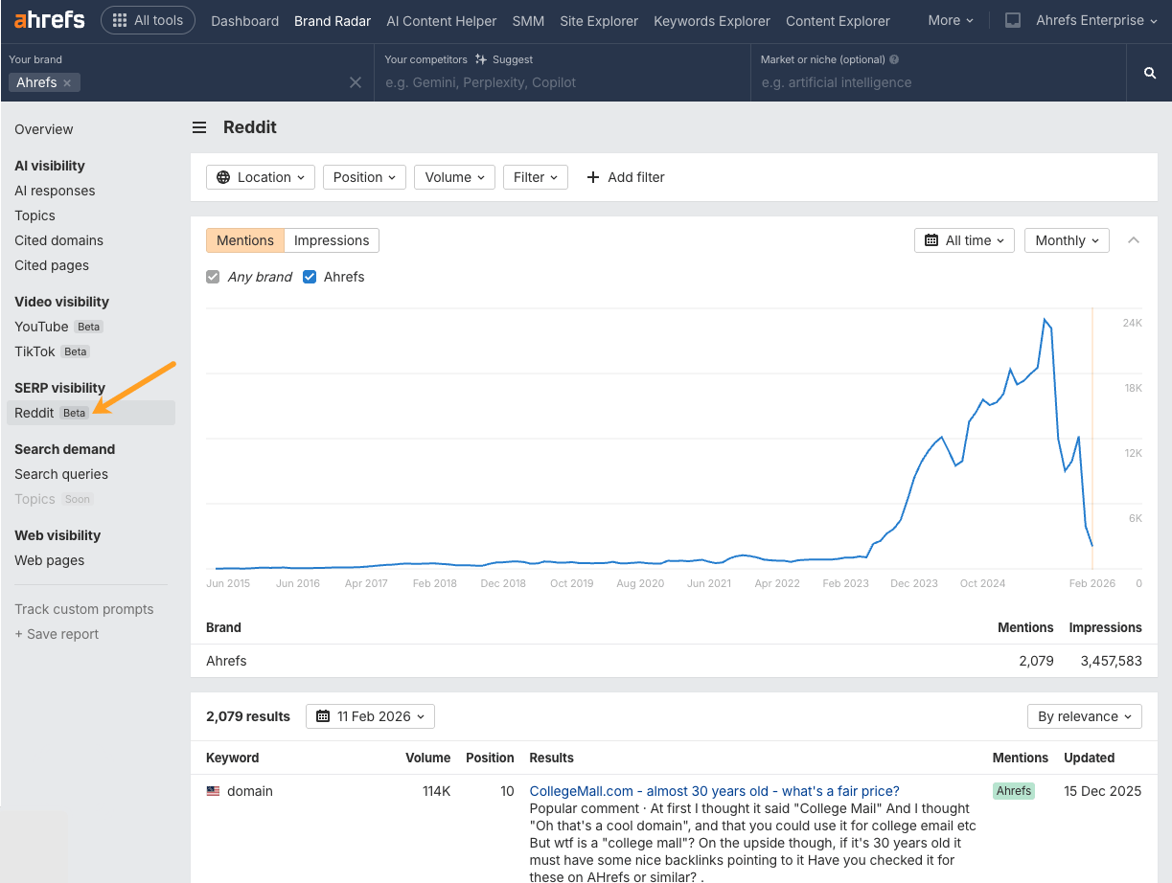Click the Ahrefs logo in the top bar
The width and height of the screenshot is (1172, 883).
click(48, 19)
